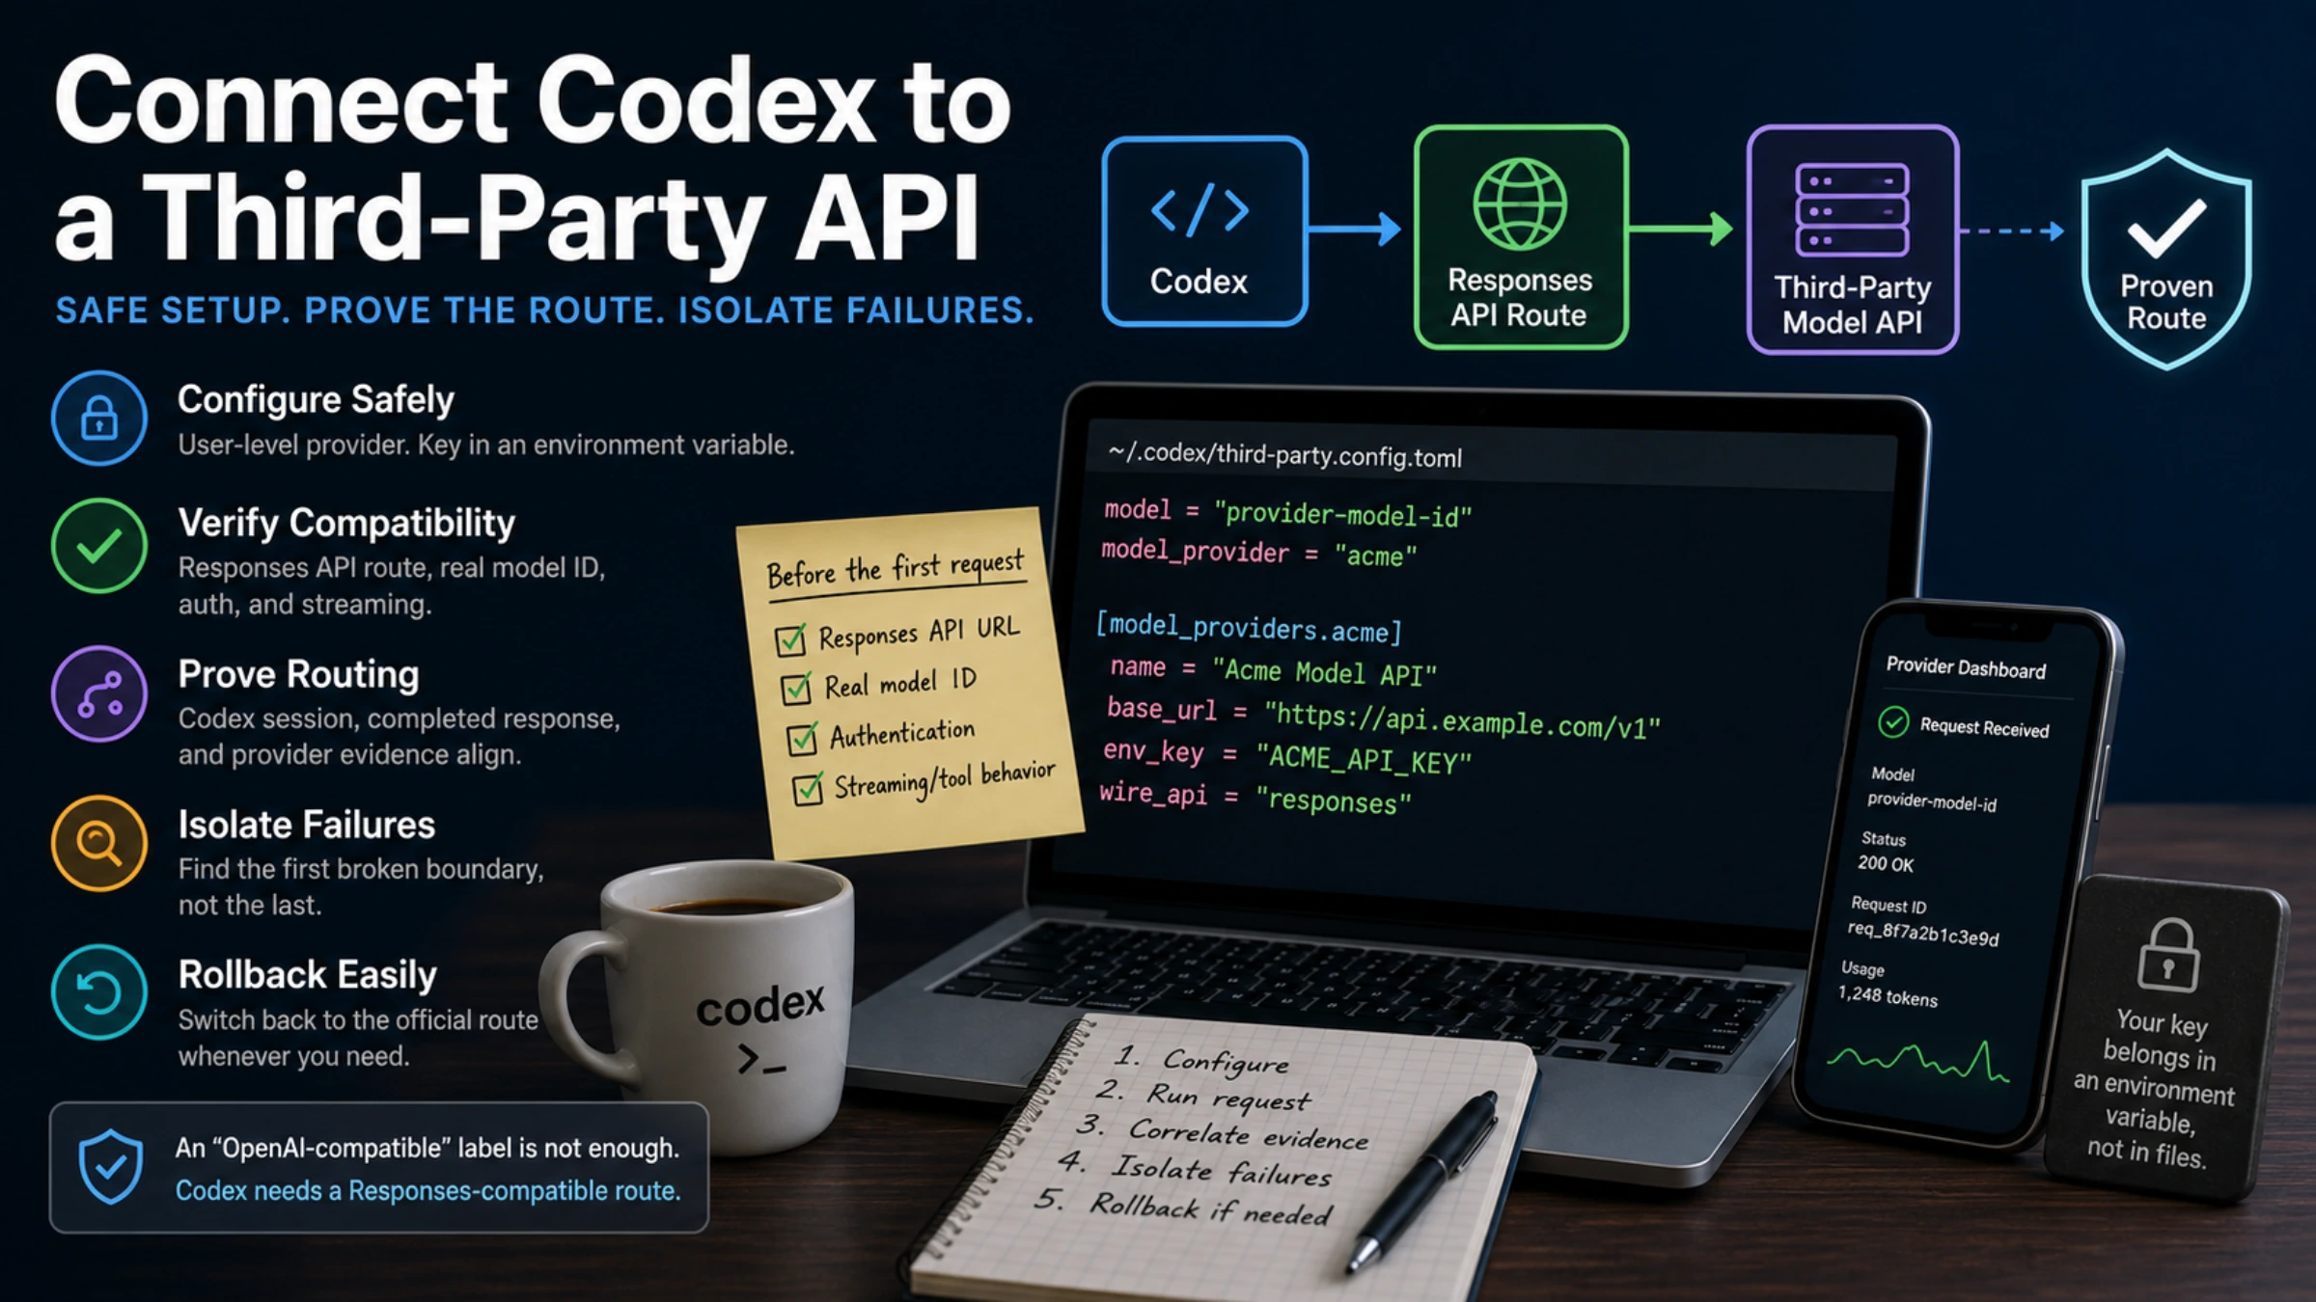
Task: Click the Verify Compatibility heading
Action: click(x=346, y=523)
